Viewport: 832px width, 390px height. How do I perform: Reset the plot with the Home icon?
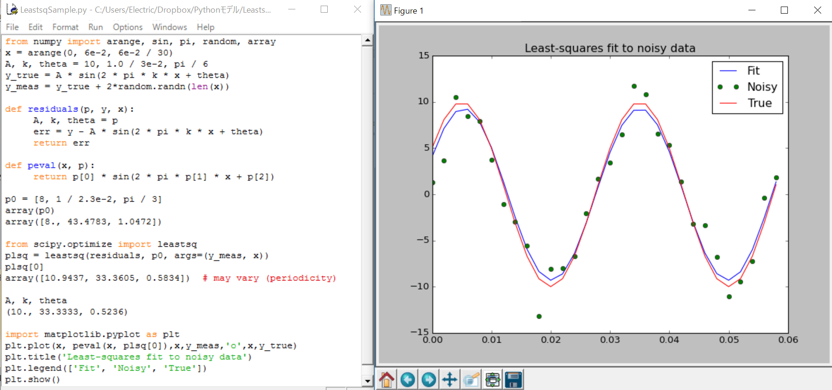(386, 379)
